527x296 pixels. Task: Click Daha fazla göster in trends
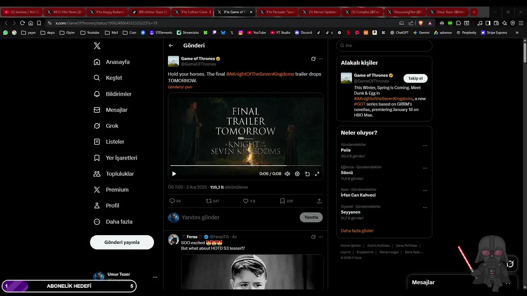pos(357,231)
